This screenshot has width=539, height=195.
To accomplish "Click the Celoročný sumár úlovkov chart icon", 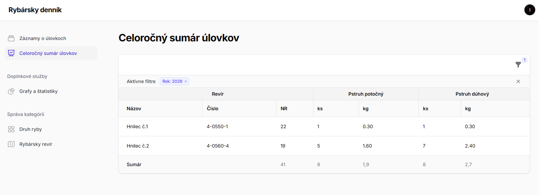I will 11,53.
